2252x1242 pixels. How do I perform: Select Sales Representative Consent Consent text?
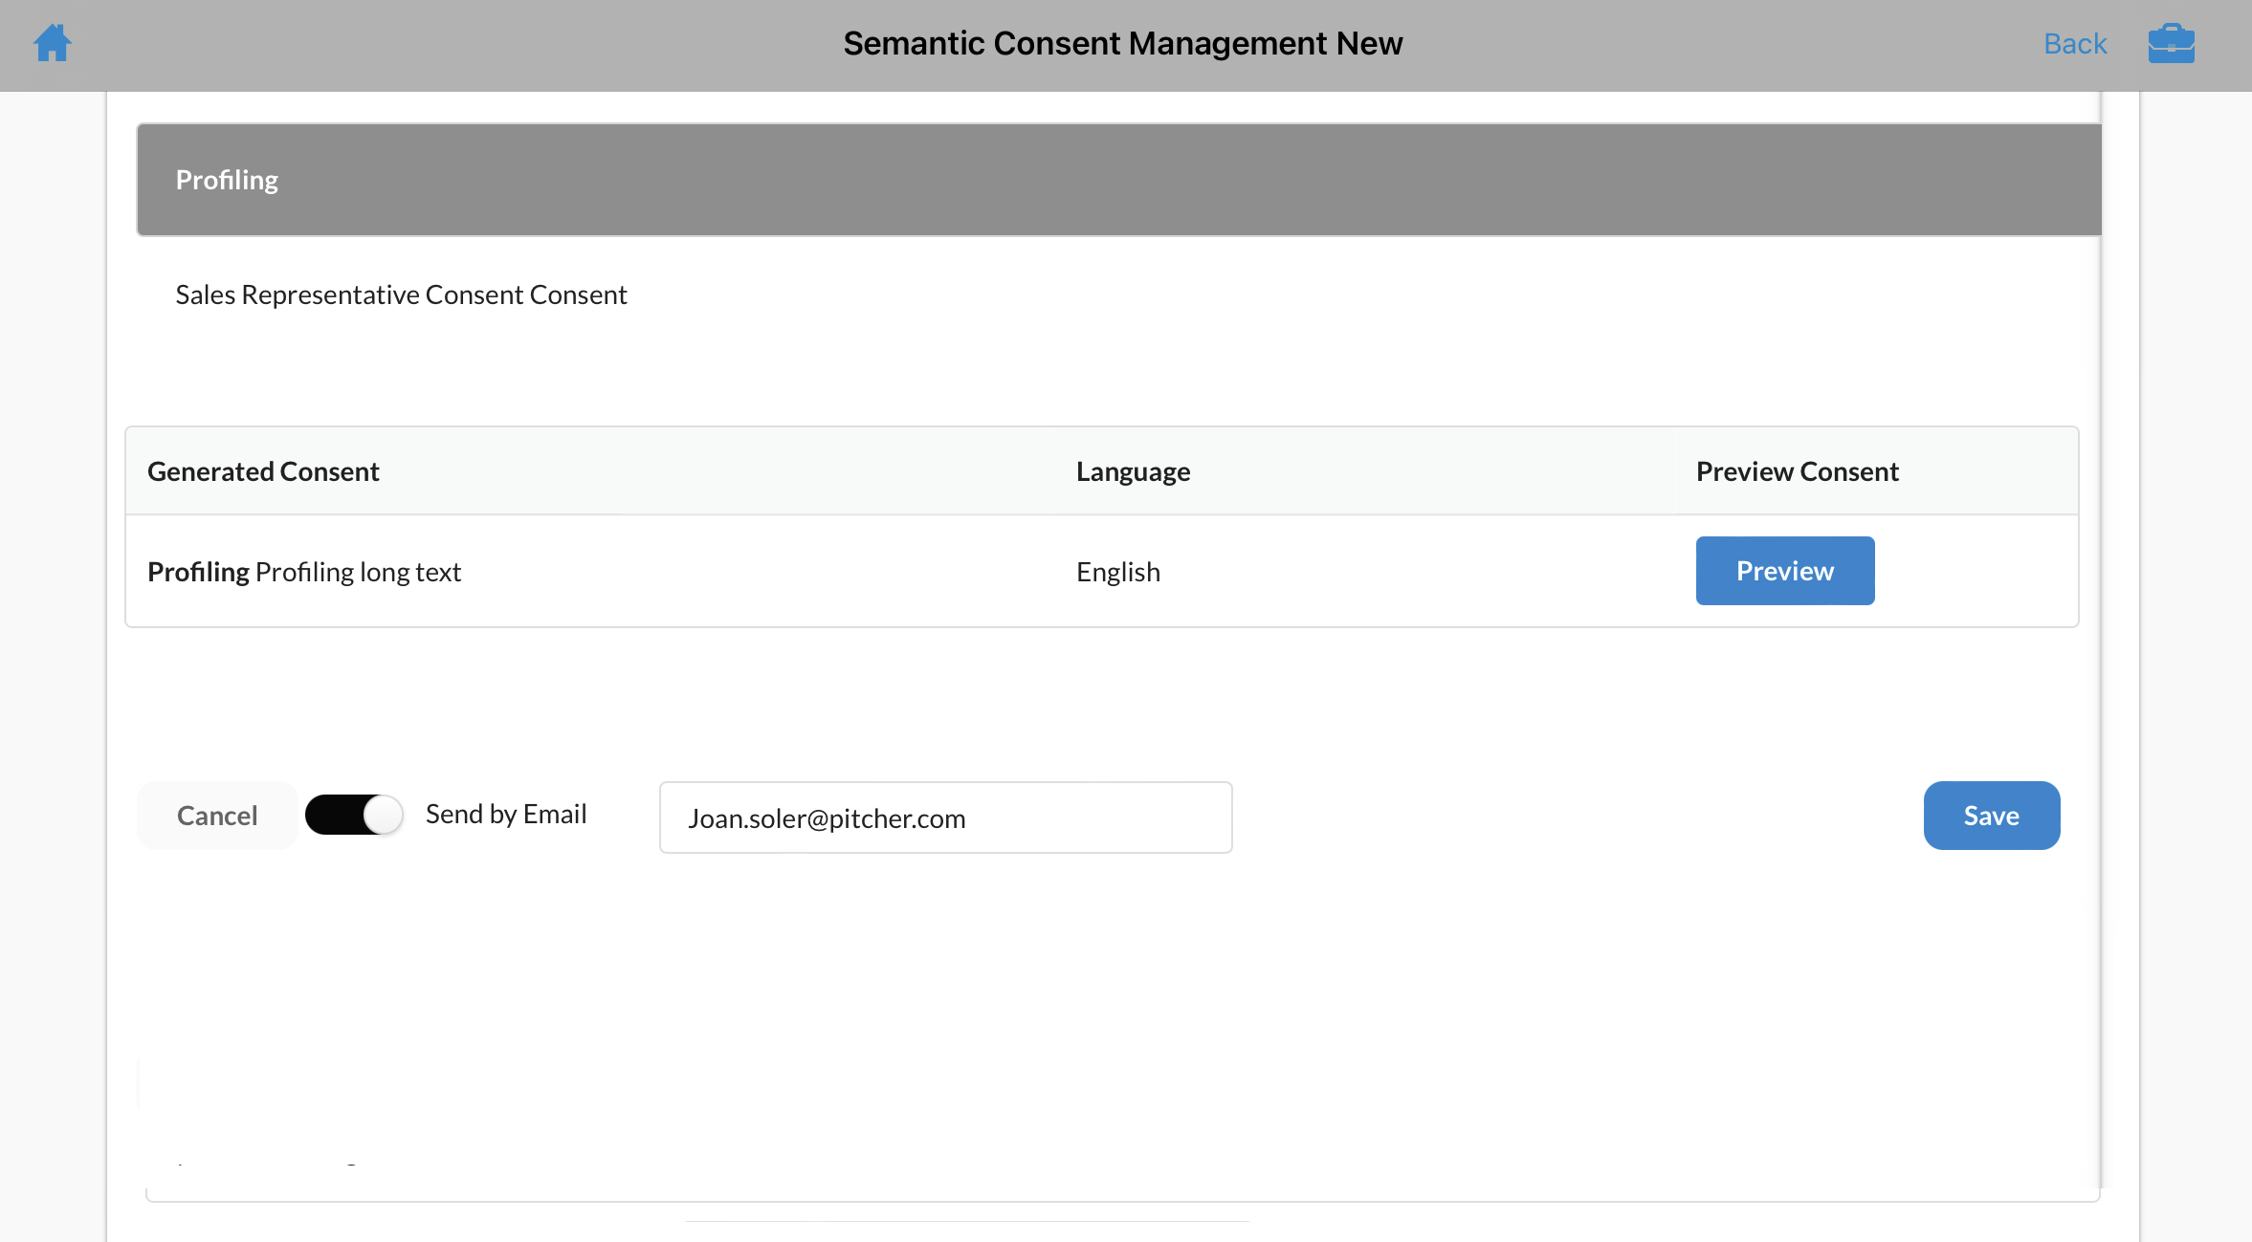click(401, 294)
